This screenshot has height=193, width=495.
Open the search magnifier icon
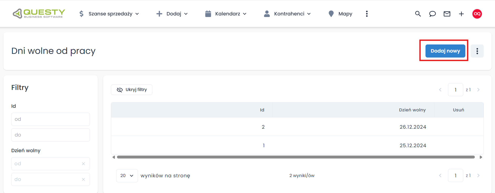418,14
